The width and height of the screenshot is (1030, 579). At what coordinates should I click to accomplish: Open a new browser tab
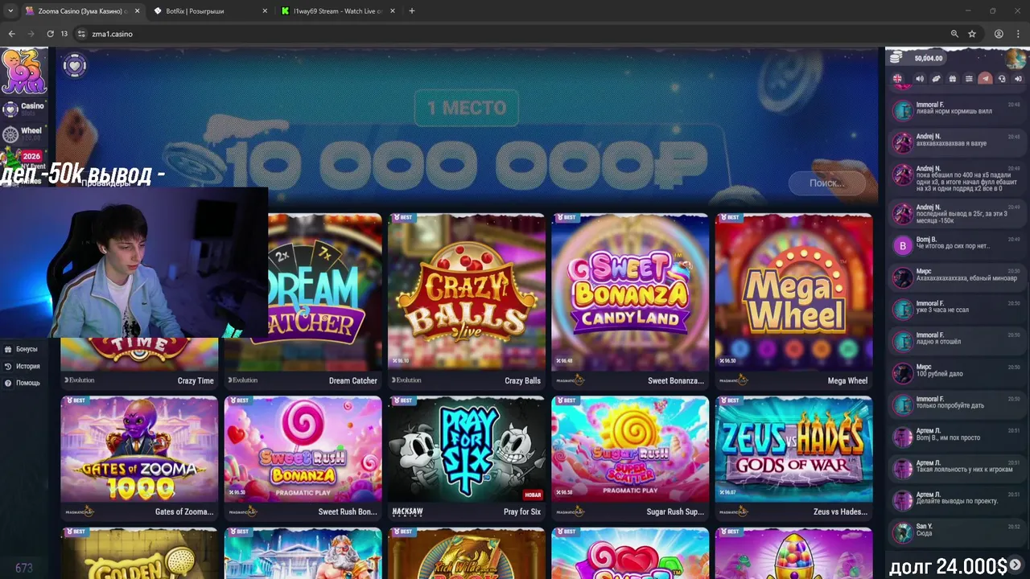[x=412, y=11]
